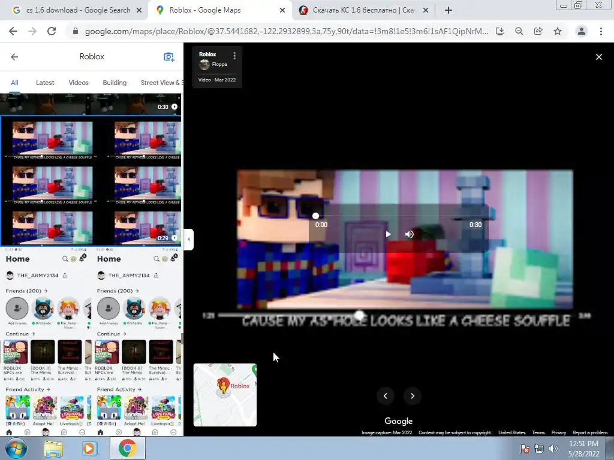Open Windows Explorer from taskbar
This screenshot has height=460, width=614.
click(x=53, y=448)
